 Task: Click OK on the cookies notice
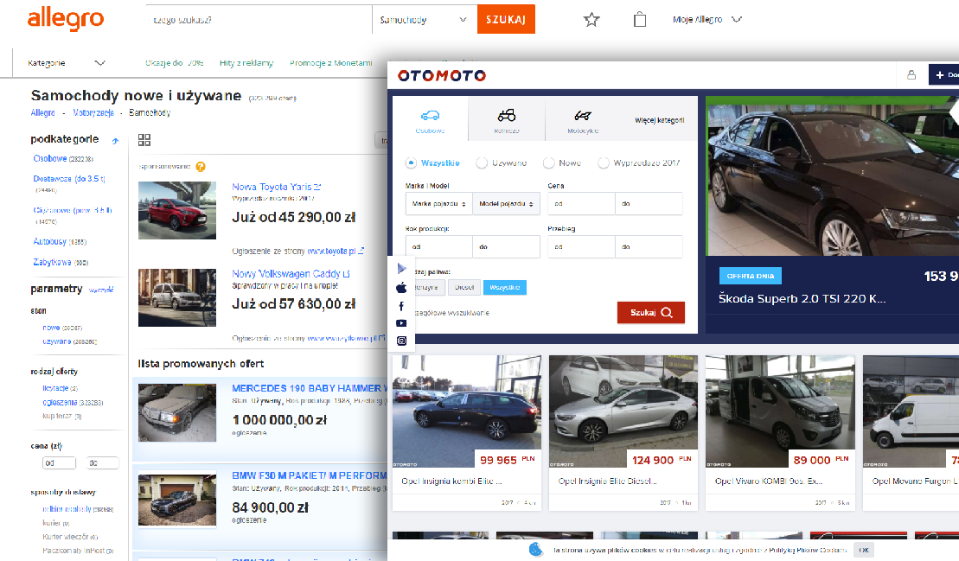[864, 550]
